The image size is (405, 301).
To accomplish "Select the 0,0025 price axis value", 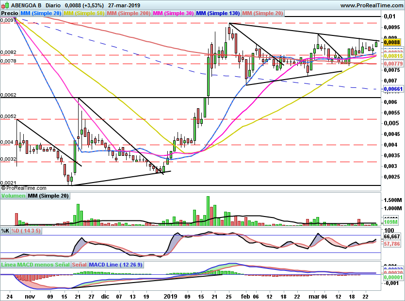I will (x=392, y=177).
